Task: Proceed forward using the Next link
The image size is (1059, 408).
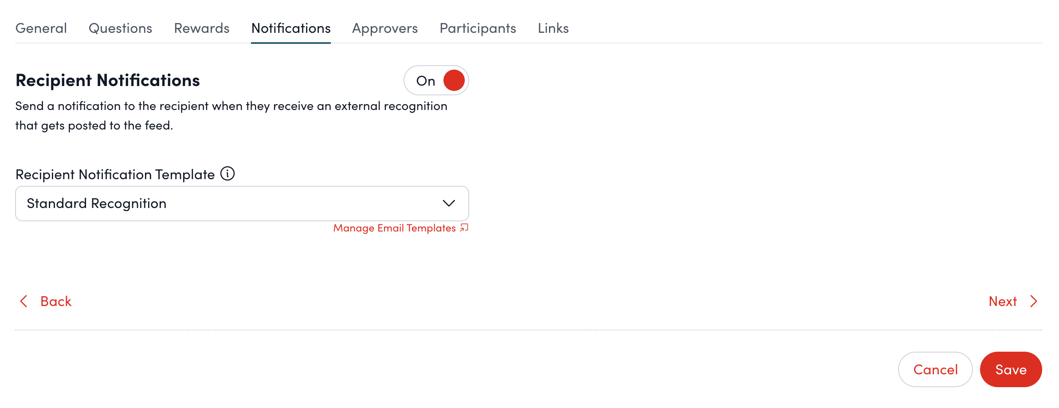Action: click(x=1002, y=301)
